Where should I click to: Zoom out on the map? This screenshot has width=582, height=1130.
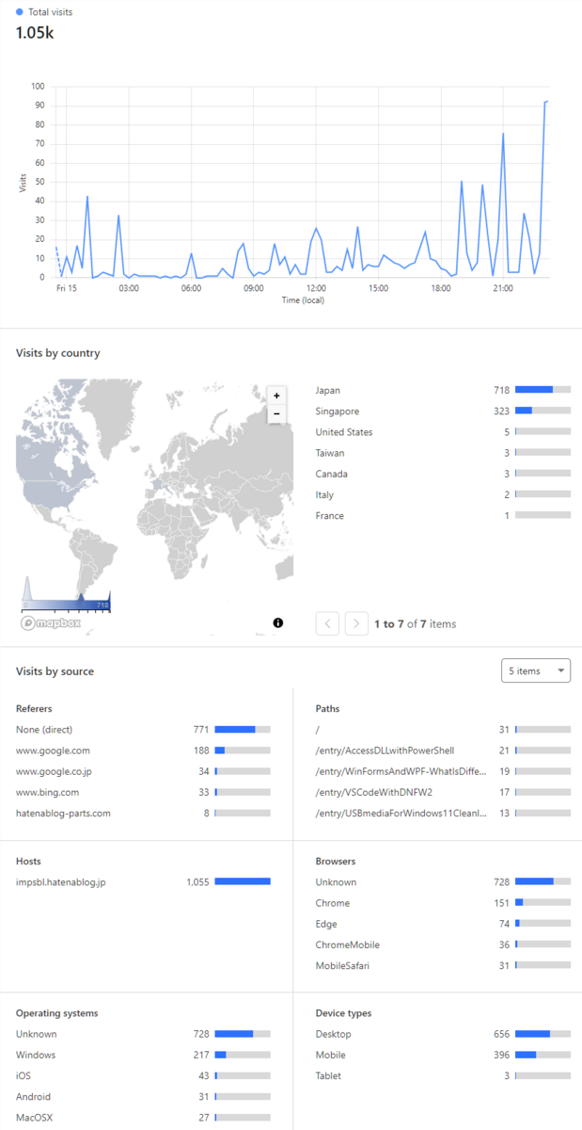pos(276,413)
